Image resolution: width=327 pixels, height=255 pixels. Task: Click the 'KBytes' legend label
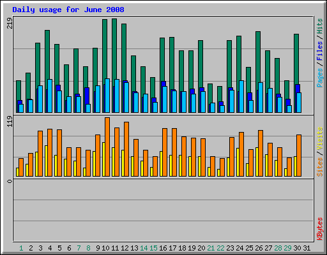pos(319,229)
